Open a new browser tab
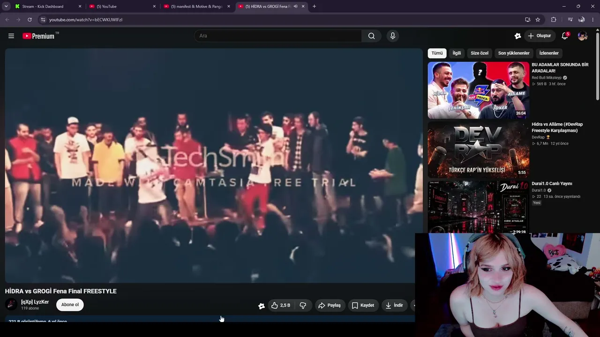The height and width of the screenshot is (337, 600). pyautogui.click(x=314, y=7)
